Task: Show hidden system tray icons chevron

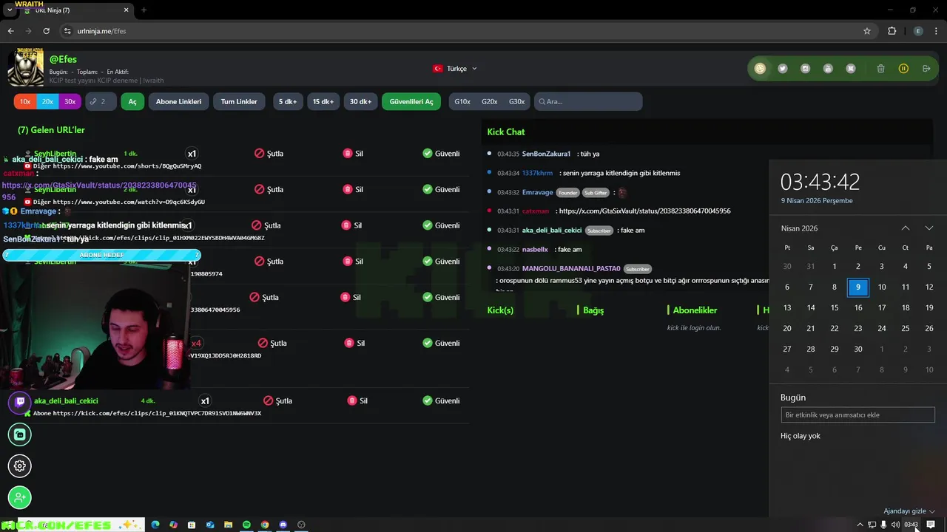Action: pyautogui.click(x=860, y=525)
